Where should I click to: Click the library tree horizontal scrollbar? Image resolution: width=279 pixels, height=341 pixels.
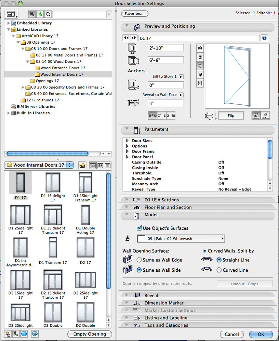point(47,154)
